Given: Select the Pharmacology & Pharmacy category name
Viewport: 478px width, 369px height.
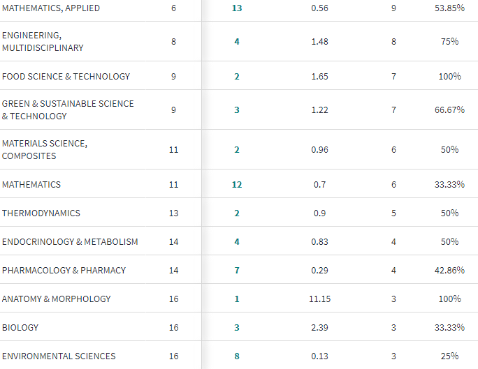Looking at the screenshot, I should tap(64, 271).
